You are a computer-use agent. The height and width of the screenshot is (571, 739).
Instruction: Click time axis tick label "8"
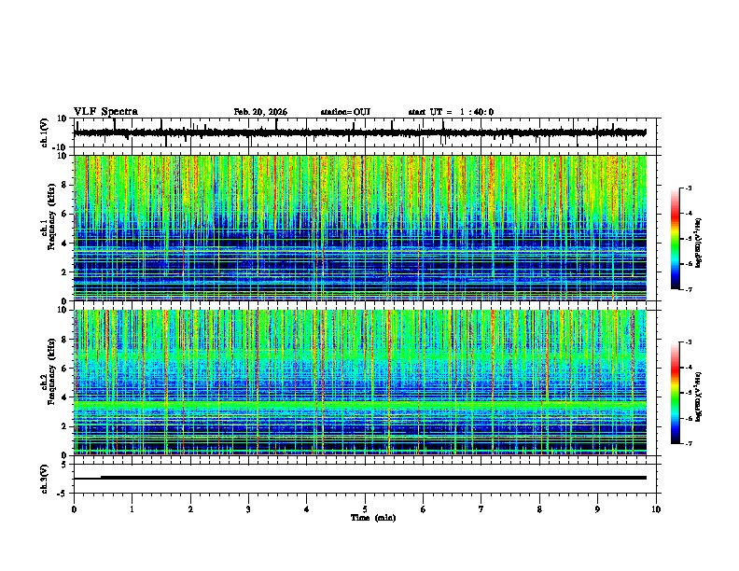click(x=539, y=509)
